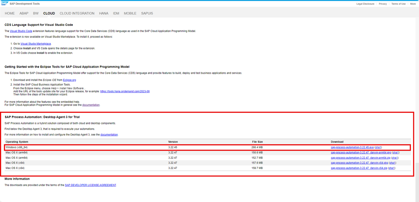Download the darwin-arm64.pkg installer
Viewport: 419px width, 202px height.
[361, 153]
